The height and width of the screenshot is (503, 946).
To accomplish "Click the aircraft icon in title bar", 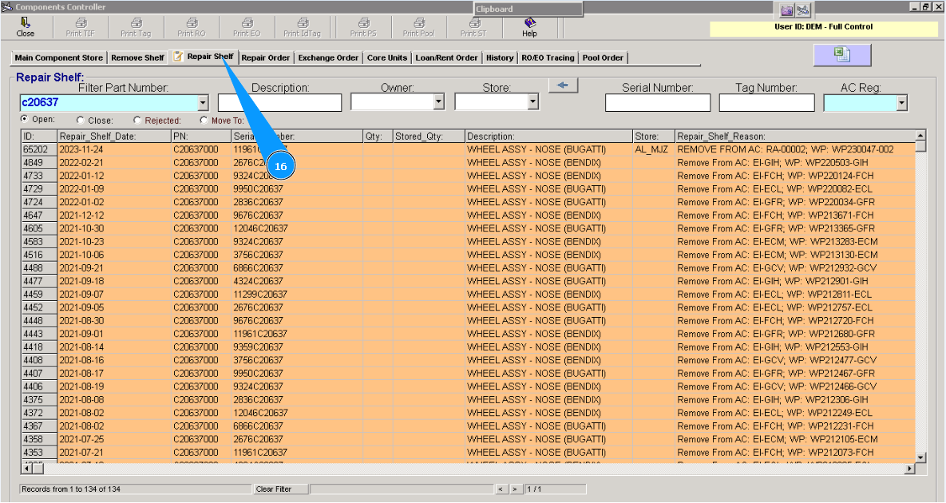I will (x=802, y=10).
